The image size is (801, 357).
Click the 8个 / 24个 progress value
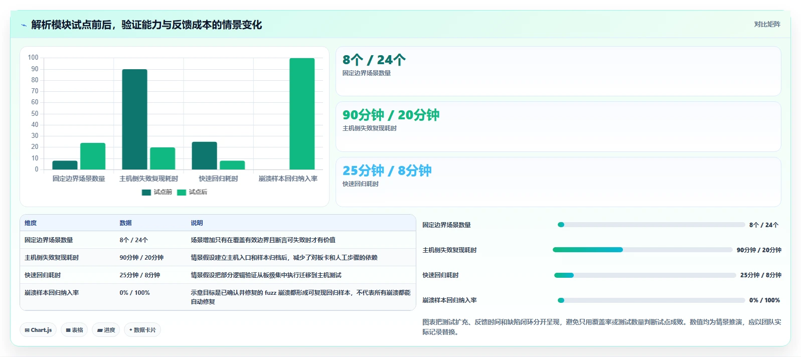point(764,225)
